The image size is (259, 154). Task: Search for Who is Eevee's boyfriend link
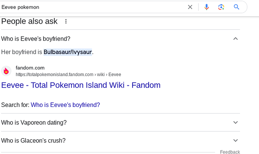click(x=65, y=105)
